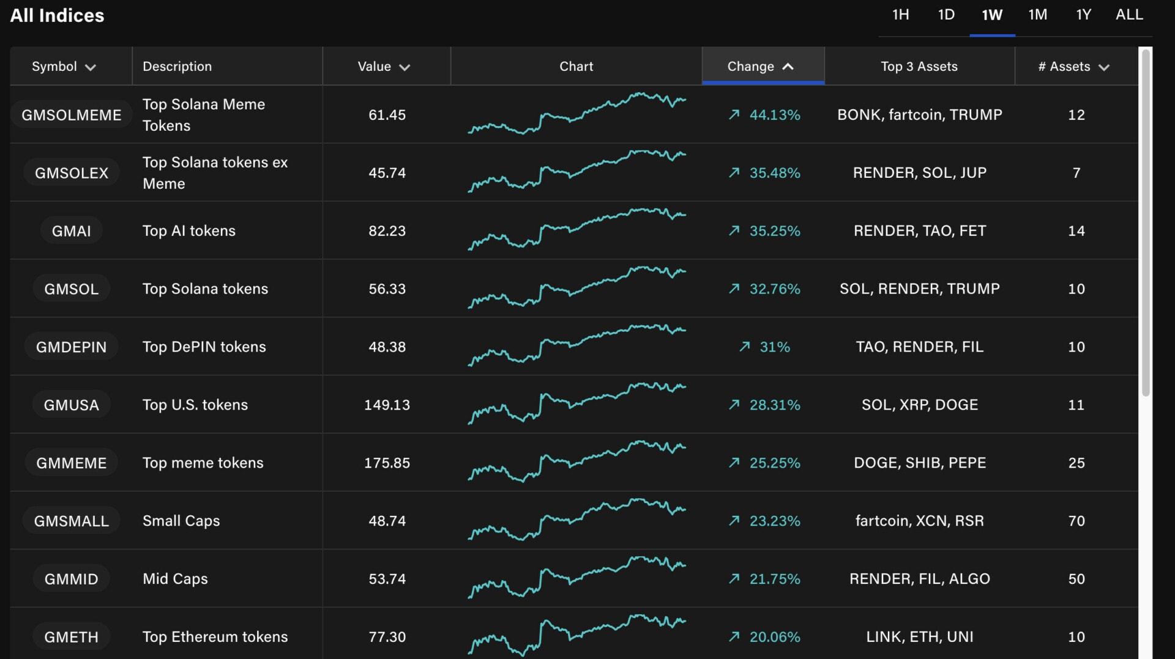Image resolution: width=1175 pixels, height=659 pixels.
Task: Click the mini chart on the GMSMALL row
Action: [x=576, y=520]
